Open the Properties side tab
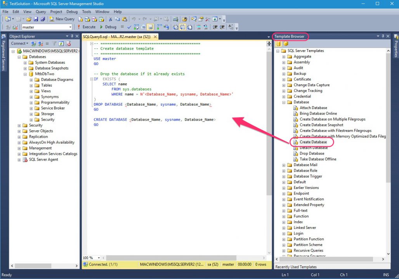 coord(396,46)
